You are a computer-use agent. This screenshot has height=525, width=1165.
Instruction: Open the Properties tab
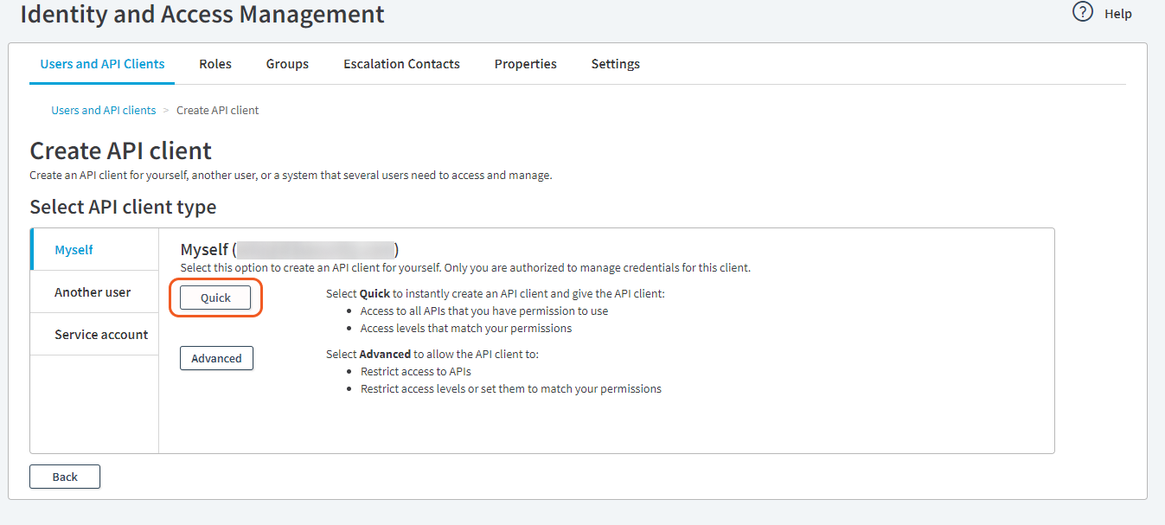(x=525, y=64)
